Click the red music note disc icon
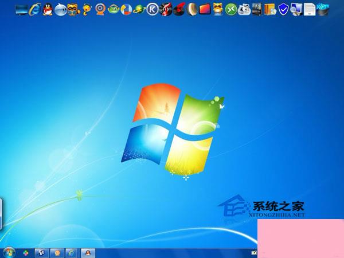The width and height of the screenshot is (344, 258). [x=166, y=10]
